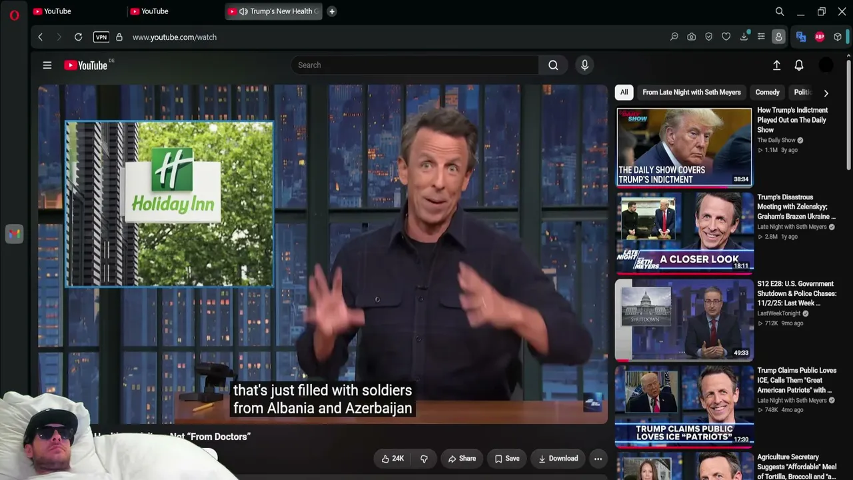The height and width of the screenshot is (480, 853).
Task: Dislike the video
Action: (x=424, y=459)
